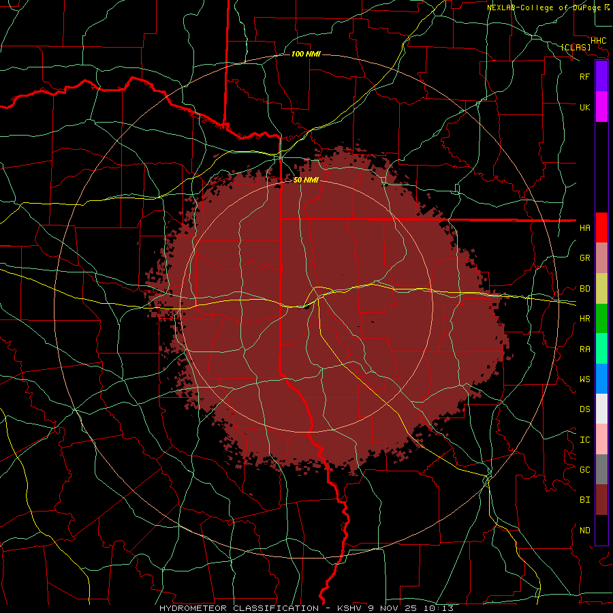
Task: Click the 10:13 timestamp
Action: [438, 608]
